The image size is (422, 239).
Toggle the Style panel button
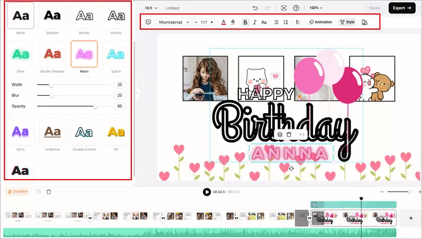(347, 22)
